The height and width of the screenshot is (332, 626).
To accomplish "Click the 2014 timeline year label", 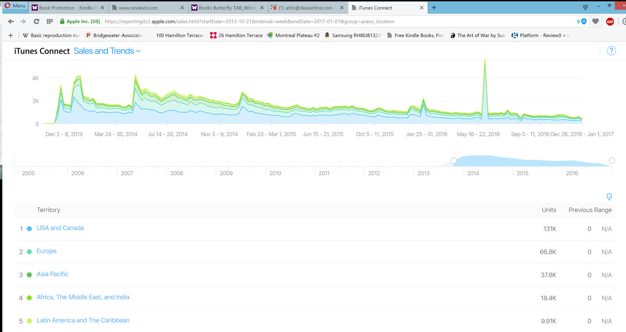I will click(473, 173).
